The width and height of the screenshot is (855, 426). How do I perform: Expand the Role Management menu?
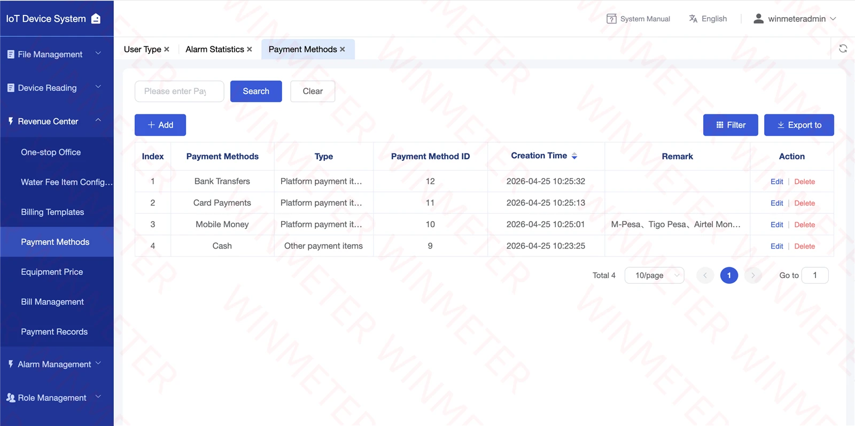point(57,398)
